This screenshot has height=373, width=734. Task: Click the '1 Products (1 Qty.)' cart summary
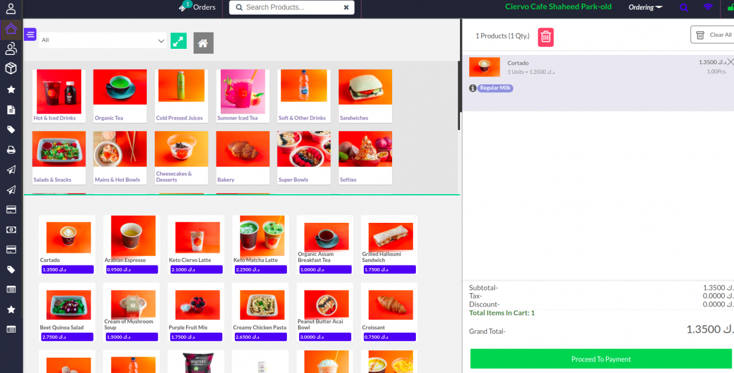(x=502, y=36)
